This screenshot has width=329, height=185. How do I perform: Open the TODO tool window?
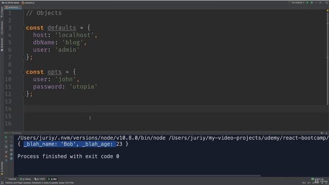[x=40, y=179]
